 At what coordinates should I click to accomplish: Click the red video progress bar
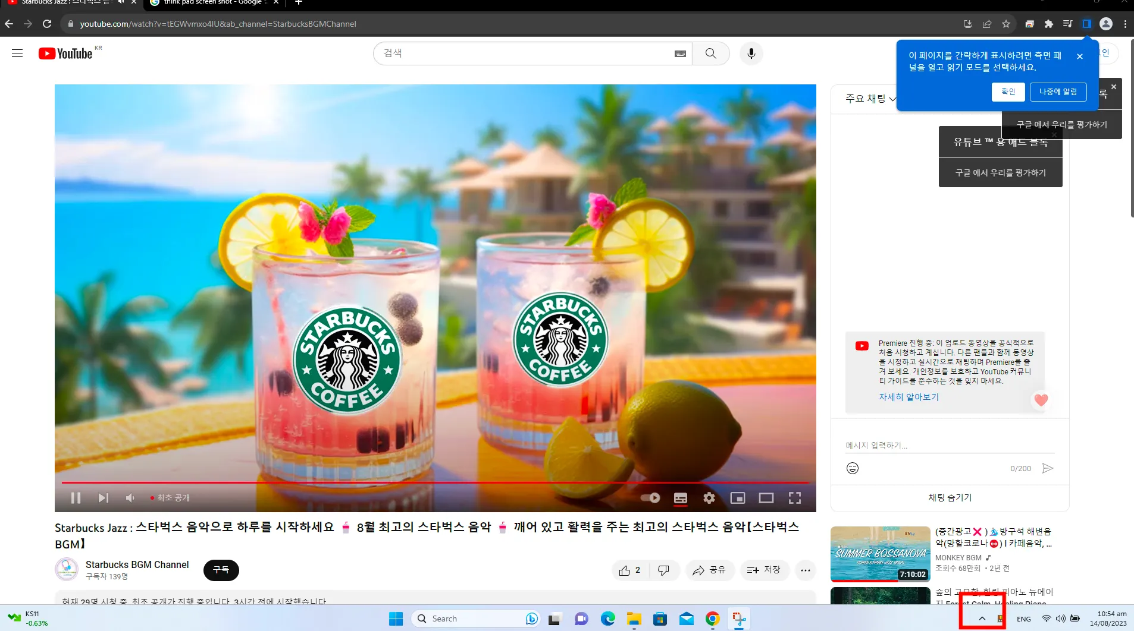pos(434,482)
